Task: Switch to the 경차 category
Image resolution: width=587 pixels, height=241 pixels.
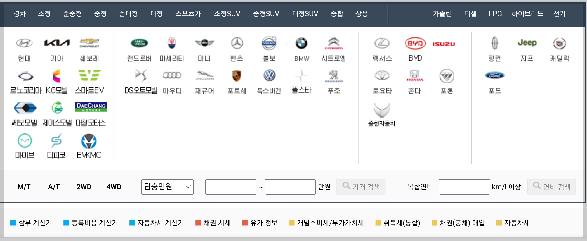Action: [x=20, y=13]
